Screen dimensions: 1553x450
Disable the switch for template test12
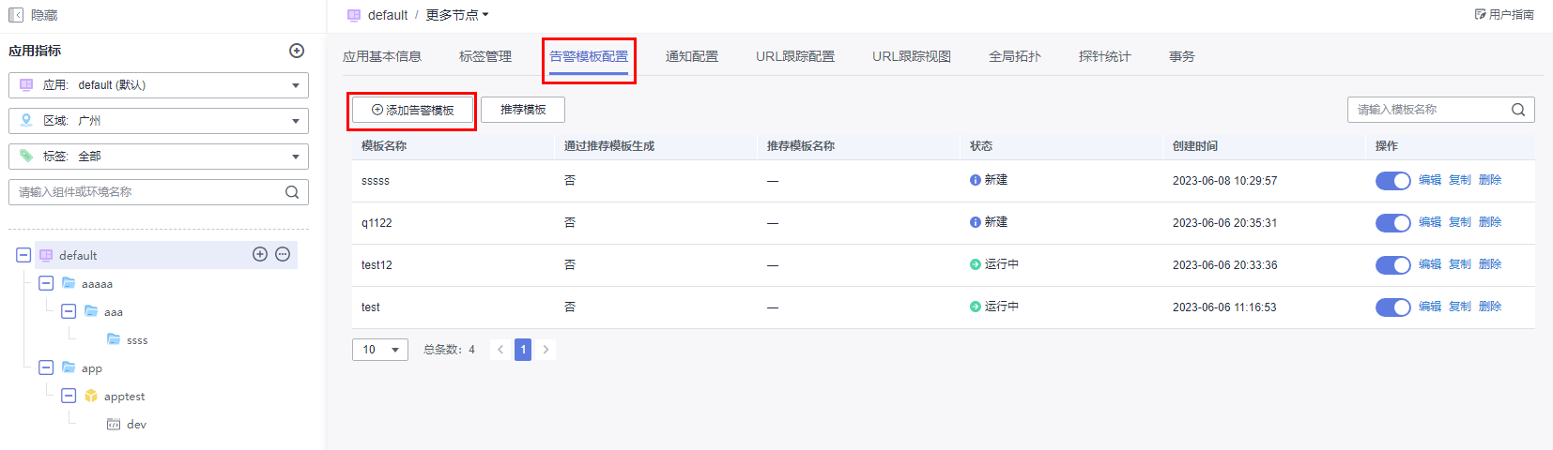tap(1392, 265)
